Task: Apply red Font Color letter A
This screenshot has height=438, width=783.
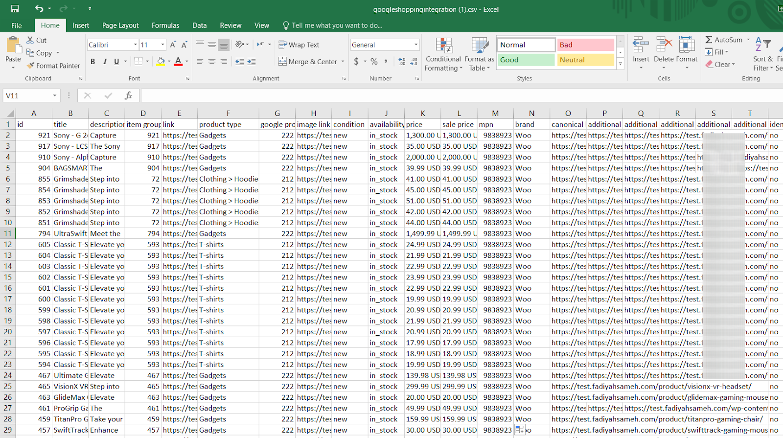Action: (178, 61)
